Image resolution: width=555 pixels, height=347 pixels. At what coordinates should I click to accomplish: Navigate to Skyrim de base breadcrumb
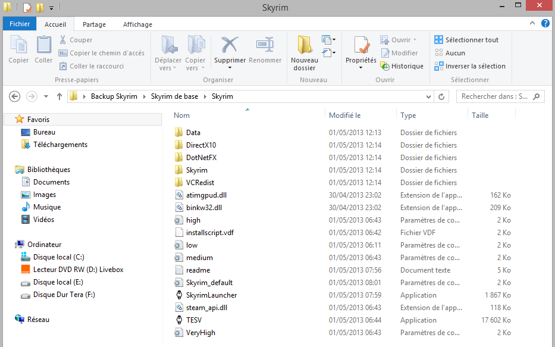174,96
